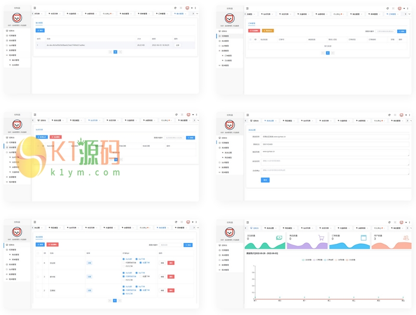The image size is (416, 315).
Task: Toggle the sidebar collapse icon above the settings form
Action: (248, 115)
